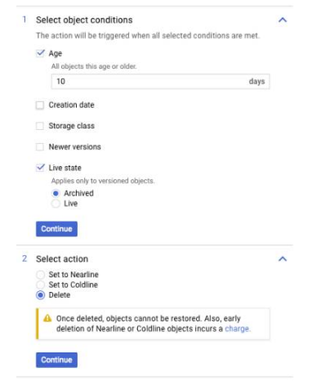Click Continue under Select action
This screenshot has height=386, width=312.
[56, 360]
